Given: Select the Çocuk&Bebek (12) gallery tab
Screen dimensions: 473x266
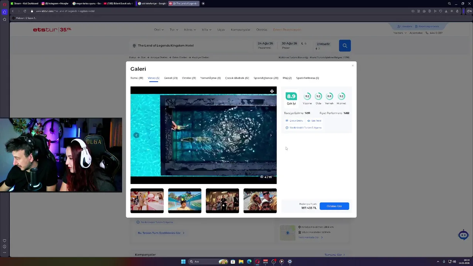Looking at the screenshot, I should tap(237, 78).
